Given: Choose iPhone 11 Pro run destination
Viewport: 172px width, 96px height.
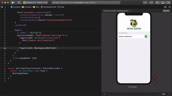Looking at the screenshot, I should click(41, 2).
